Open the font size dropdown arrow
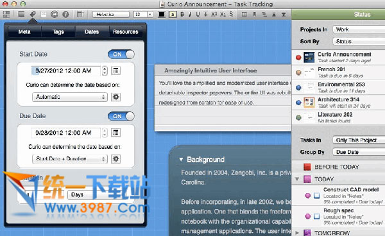 pos(150,15)
